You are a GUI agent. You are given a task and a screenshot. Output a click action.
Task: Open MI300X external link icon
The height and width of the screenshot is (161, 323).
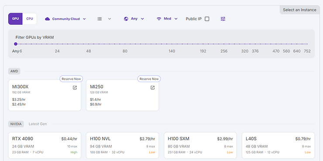[75, 88]
